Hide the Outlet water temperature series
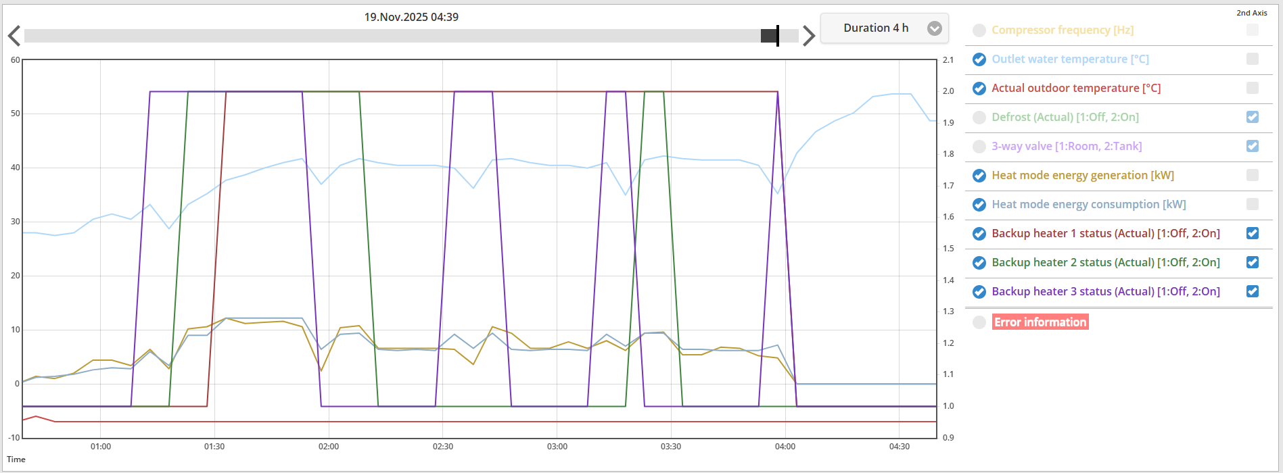The width and height of the screenshot is (1283, 473). click(979, 59)
